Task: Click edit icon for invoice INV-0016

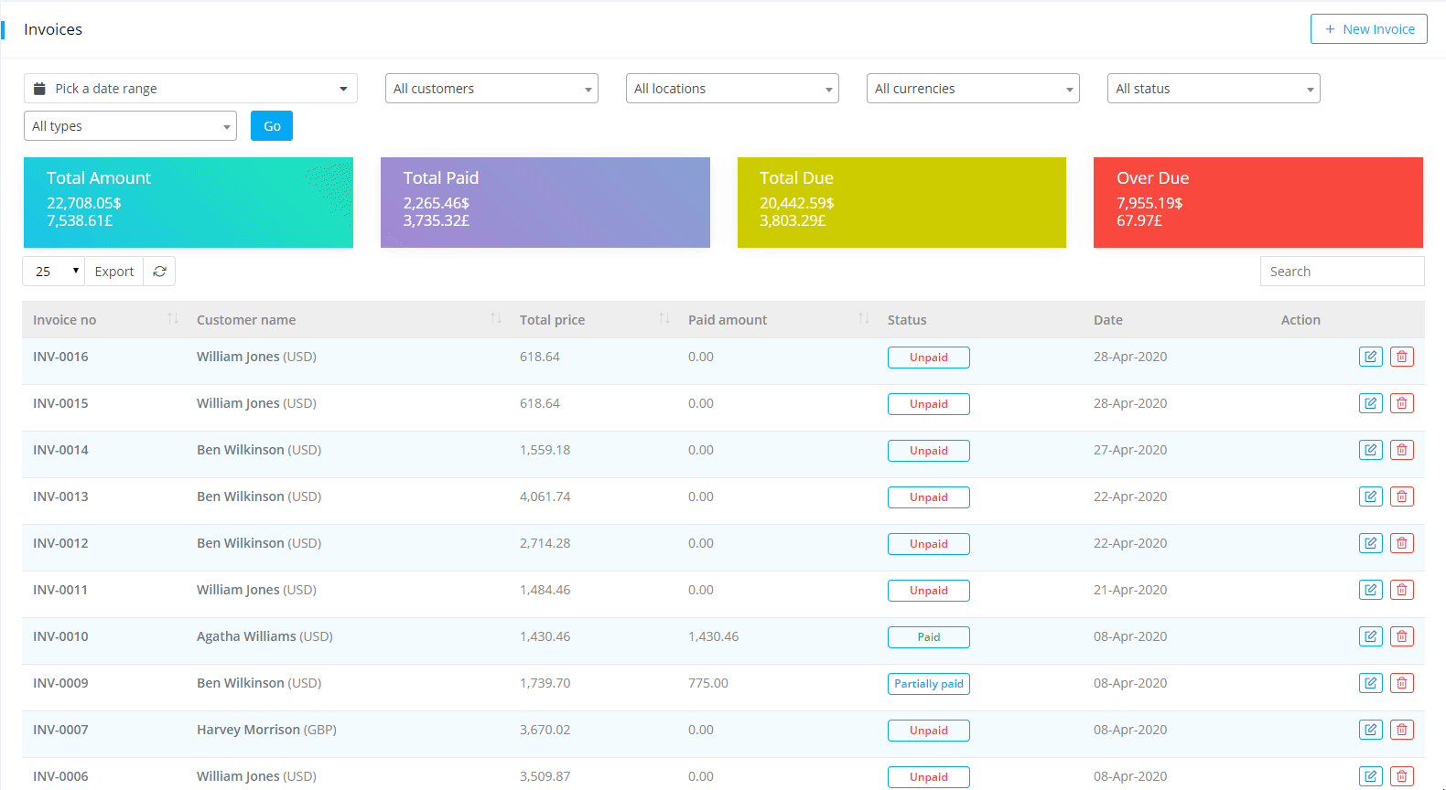Action: pos(1370,357)
